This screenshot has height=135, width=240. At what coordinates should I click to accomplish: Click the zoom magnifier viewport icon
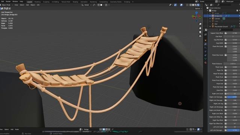pos(200,24)
